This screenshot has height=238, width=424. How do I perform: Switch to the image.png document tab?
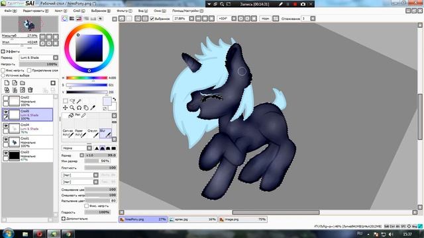(243, 219)
